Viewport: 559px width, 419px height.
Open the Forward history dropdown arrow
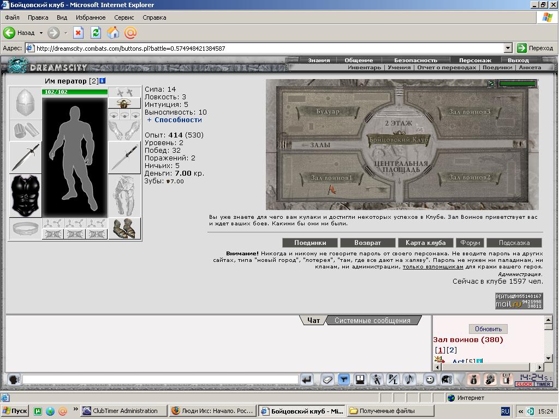click(x=66, y=33)
